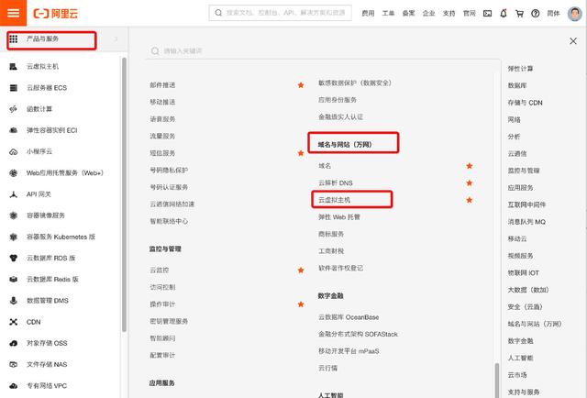The height and width of the screenshot is (398, 587).
Task: Click the 云服务器 ECS sidebar icon
Action: [14, 88]
